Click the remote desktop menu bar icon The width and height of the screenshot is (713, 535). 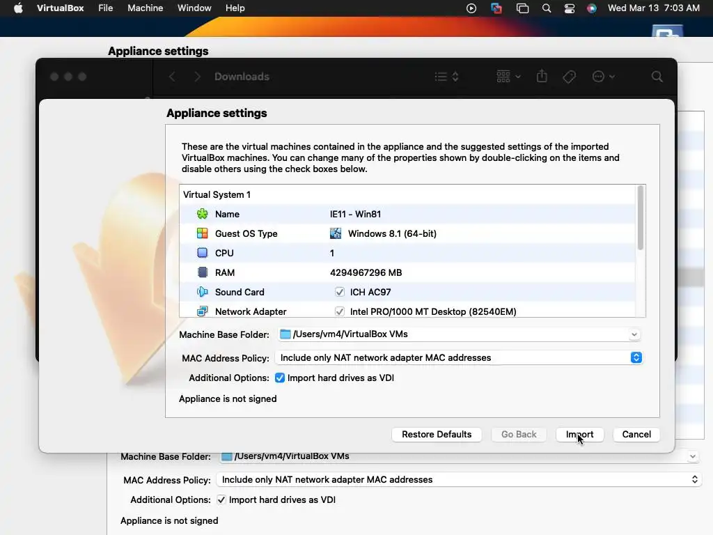point(496,8)
